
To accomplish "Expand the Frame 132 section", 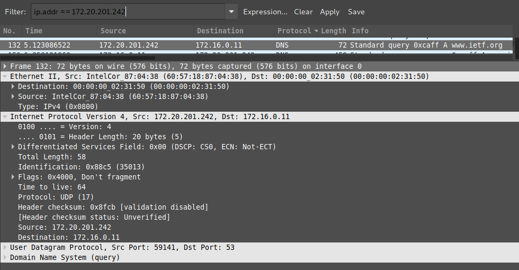I will click(5, 66).
